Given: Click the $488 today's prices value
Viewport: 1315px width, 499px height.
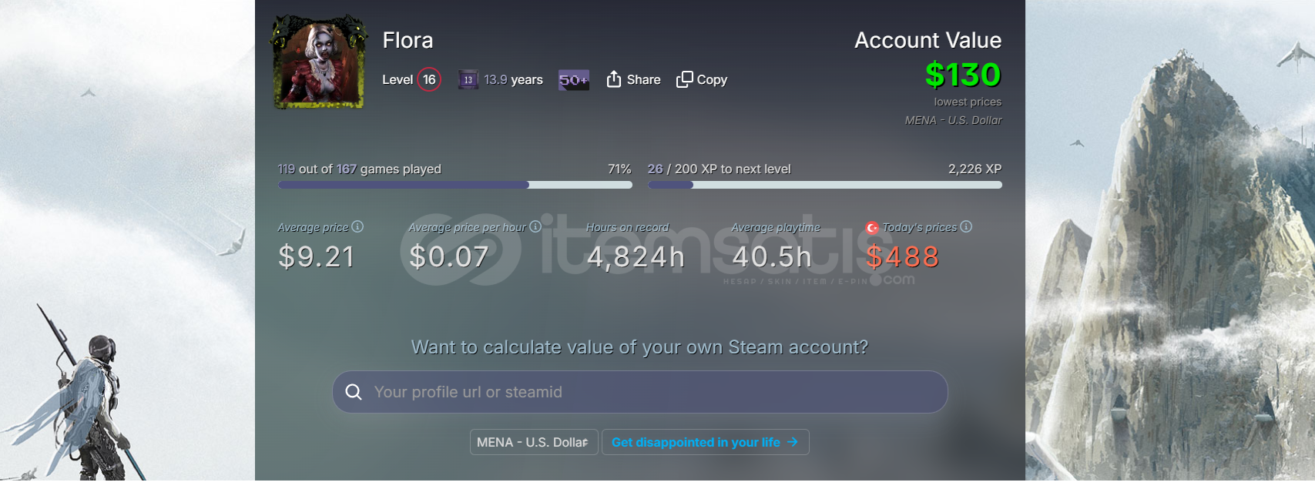Looking at the screenshot, I should [902, 256].
